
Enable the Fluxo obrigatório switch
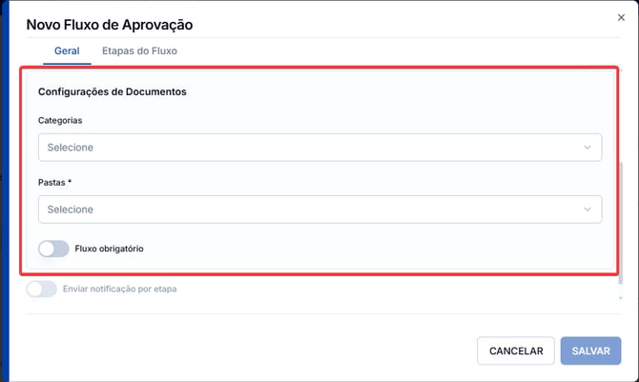pos(53,249)
